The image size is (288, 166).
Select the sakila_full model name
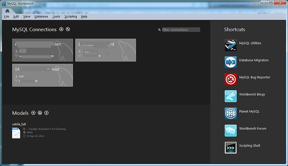pyautogui.click(x=19, y=124)
